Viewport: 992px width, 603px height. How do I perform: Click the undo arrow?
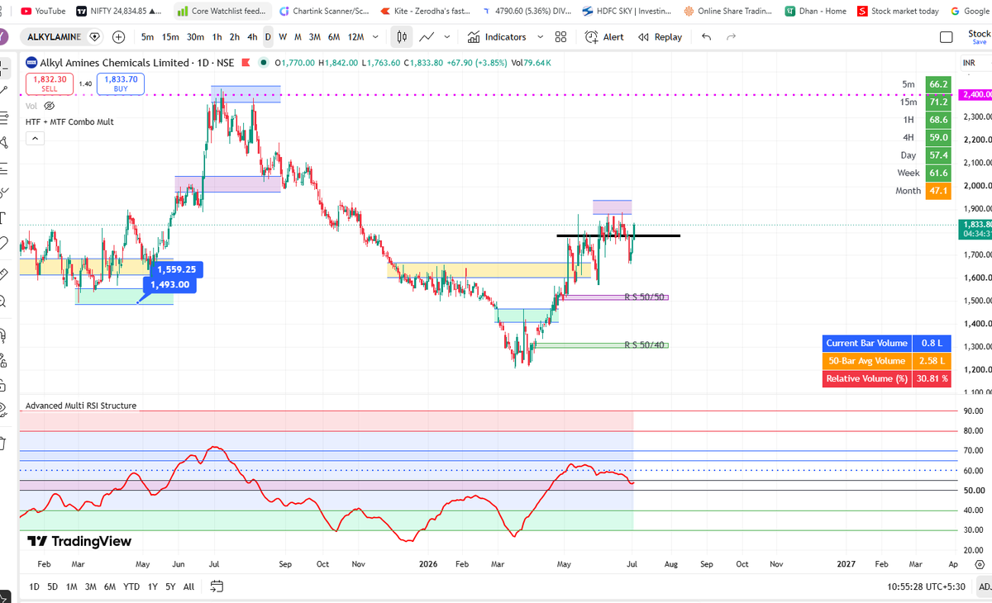point(705,37)
